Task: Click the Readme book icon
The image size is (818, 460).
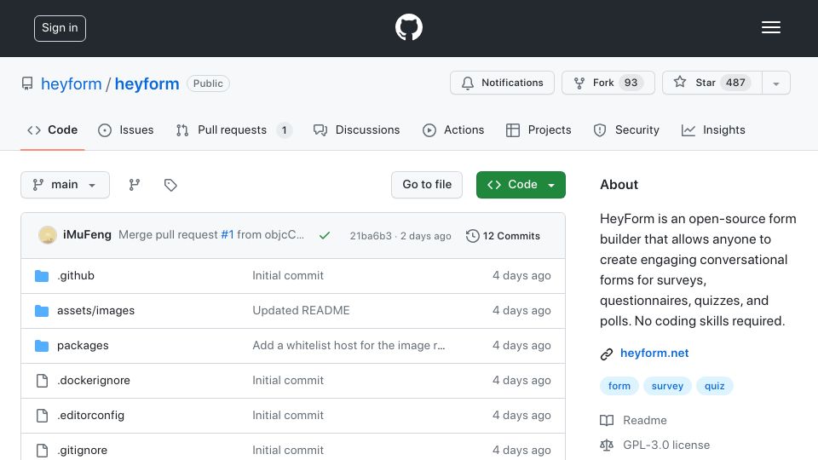Action: click(x=607, y=420)
